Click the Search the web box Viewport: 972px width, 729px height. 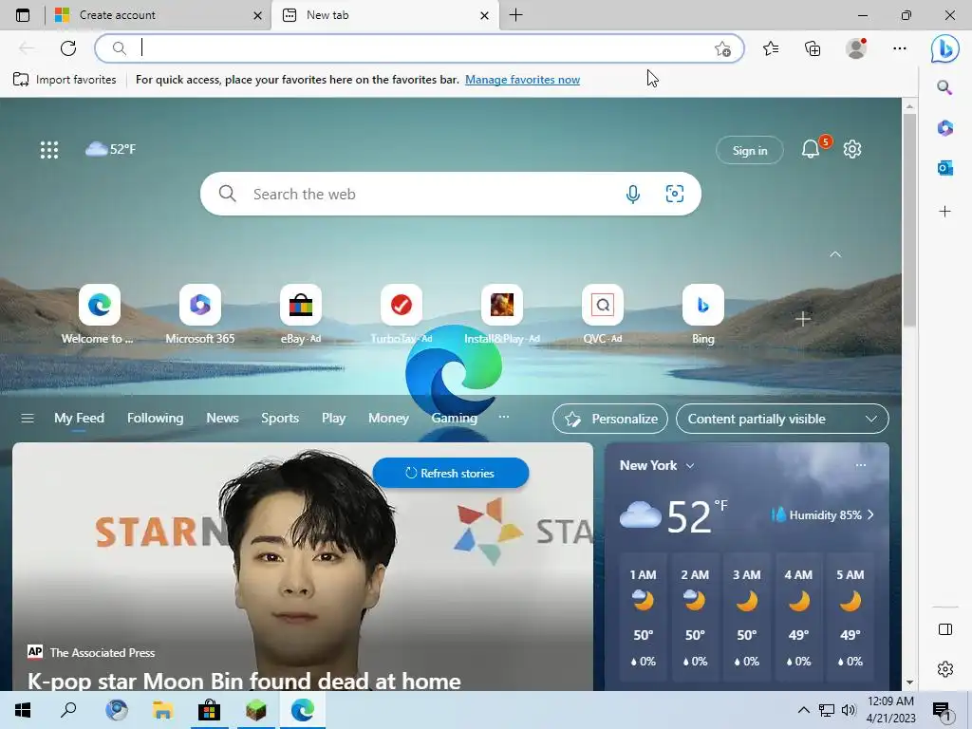(x=451, y=194)
